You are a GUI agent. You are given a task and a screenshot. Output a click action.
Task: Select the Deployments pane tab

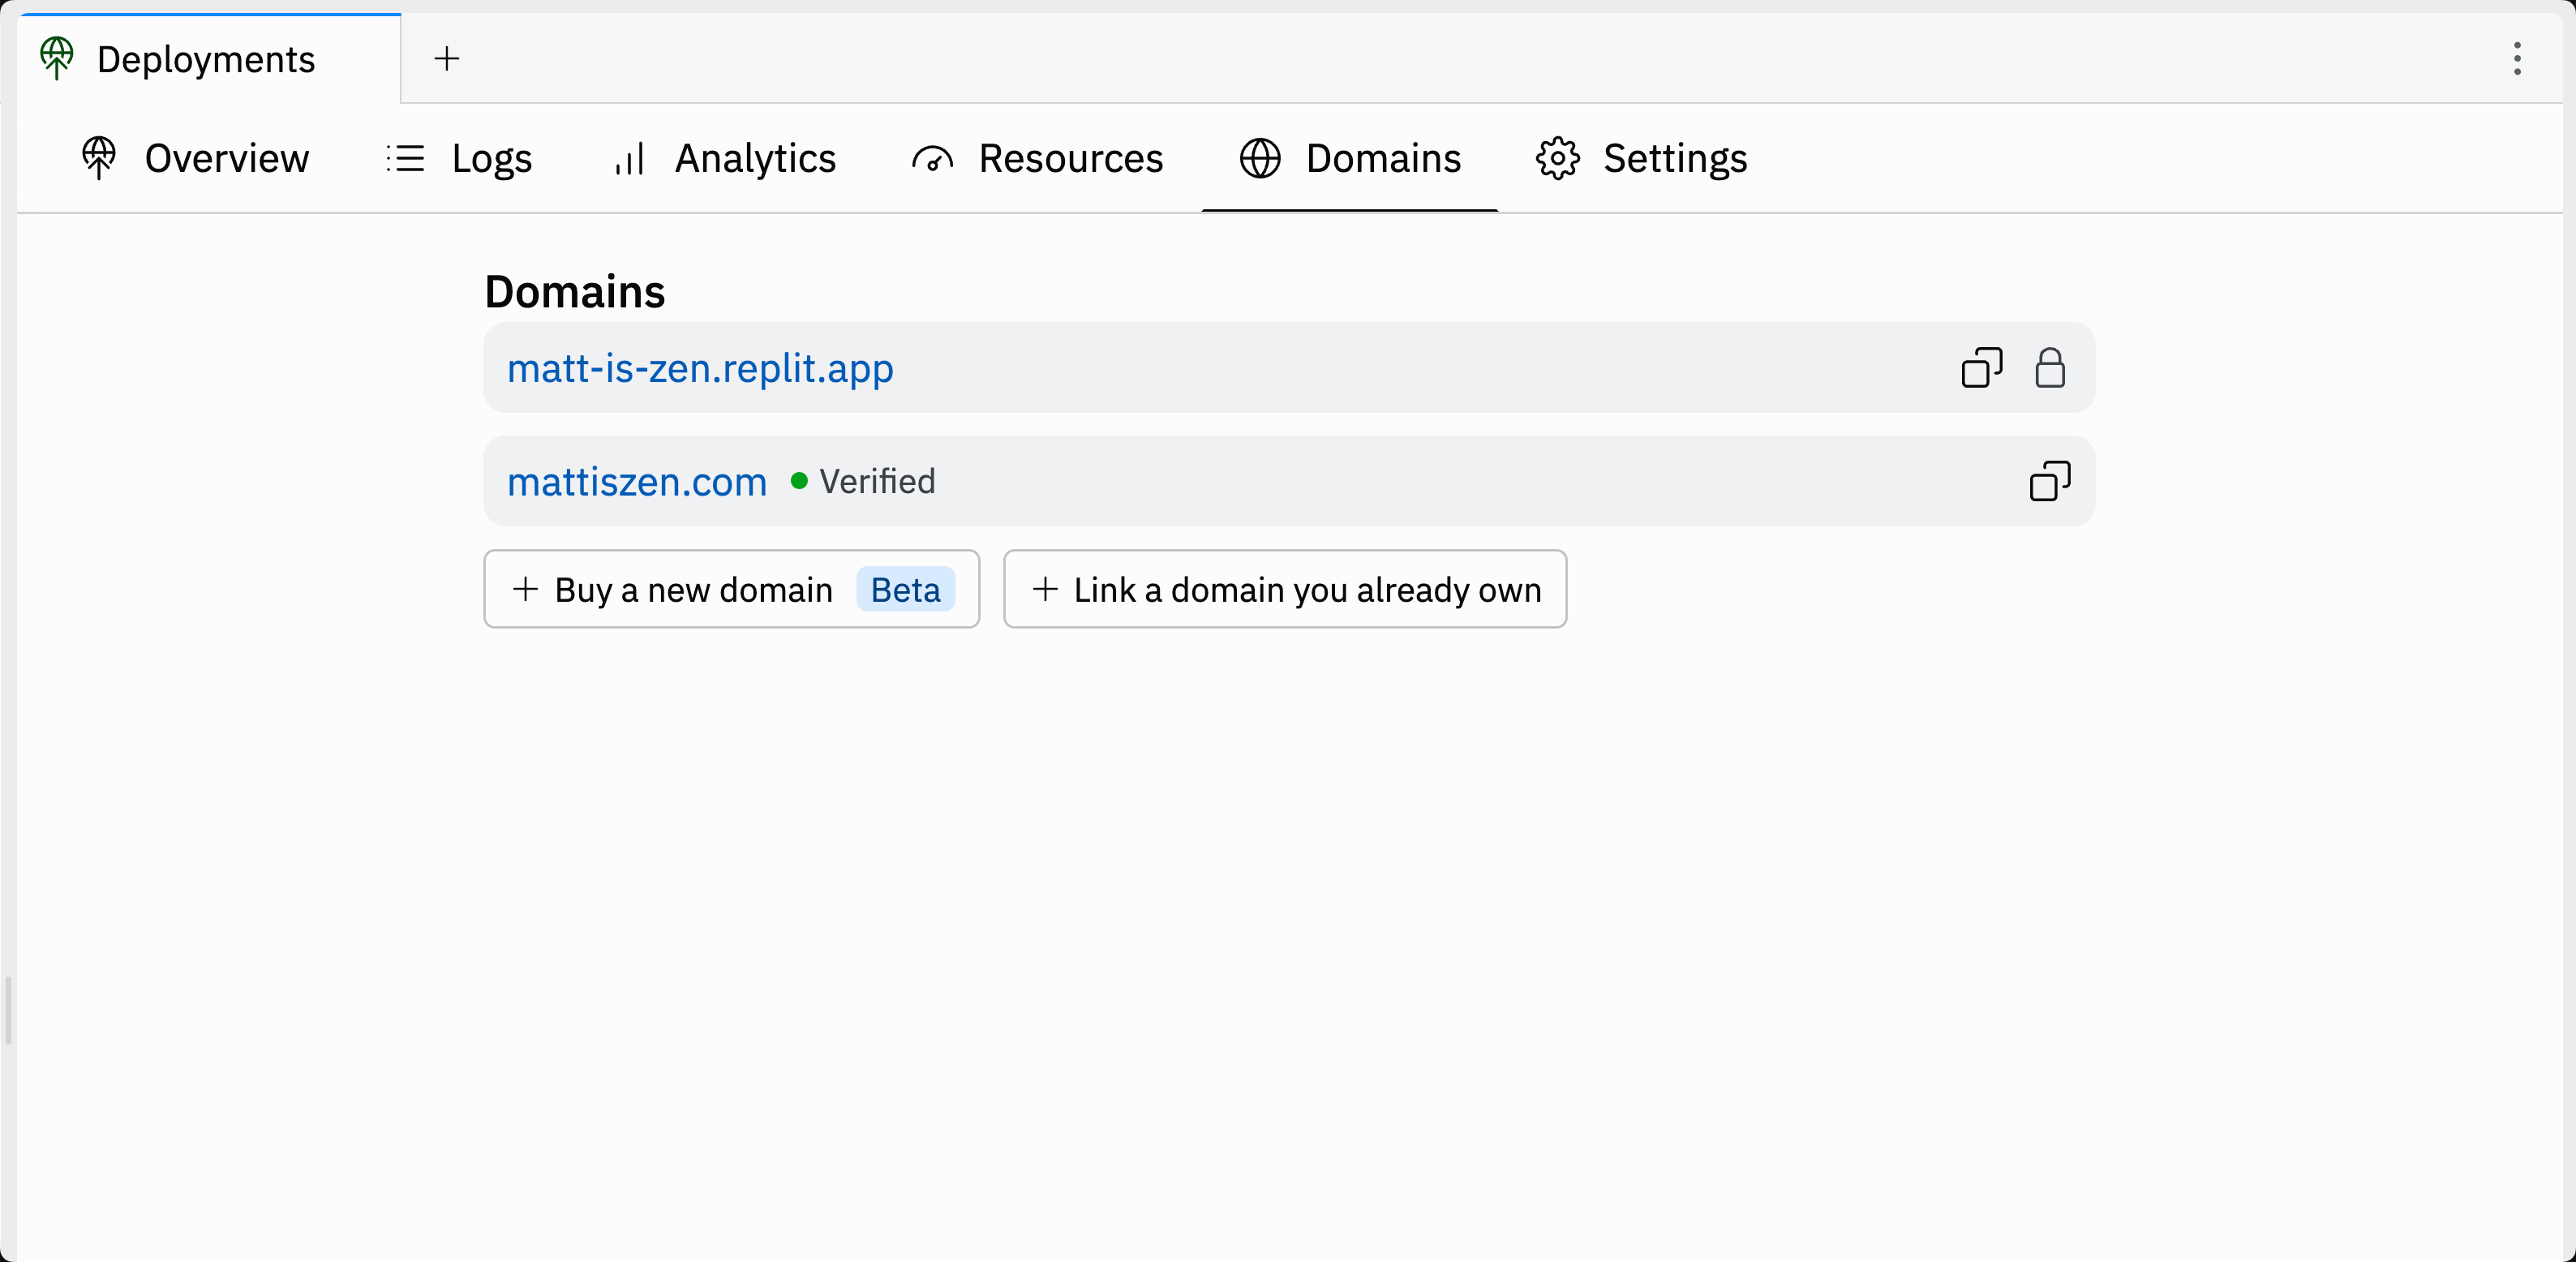(205, 60)
